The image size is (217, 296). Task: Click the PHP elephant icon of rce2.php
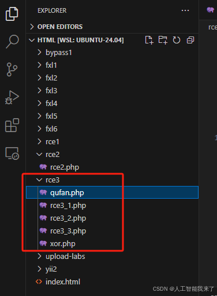(43, 167)
